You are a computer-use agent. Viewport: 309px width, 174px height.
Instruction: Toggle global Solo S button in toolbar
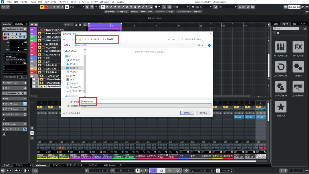[46, 7]
